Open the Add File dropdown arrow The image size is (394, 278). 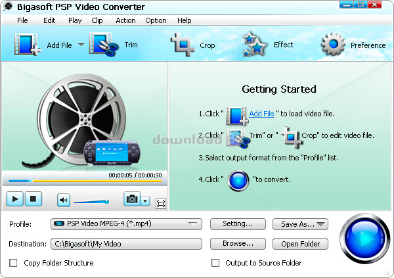[81, 44]
